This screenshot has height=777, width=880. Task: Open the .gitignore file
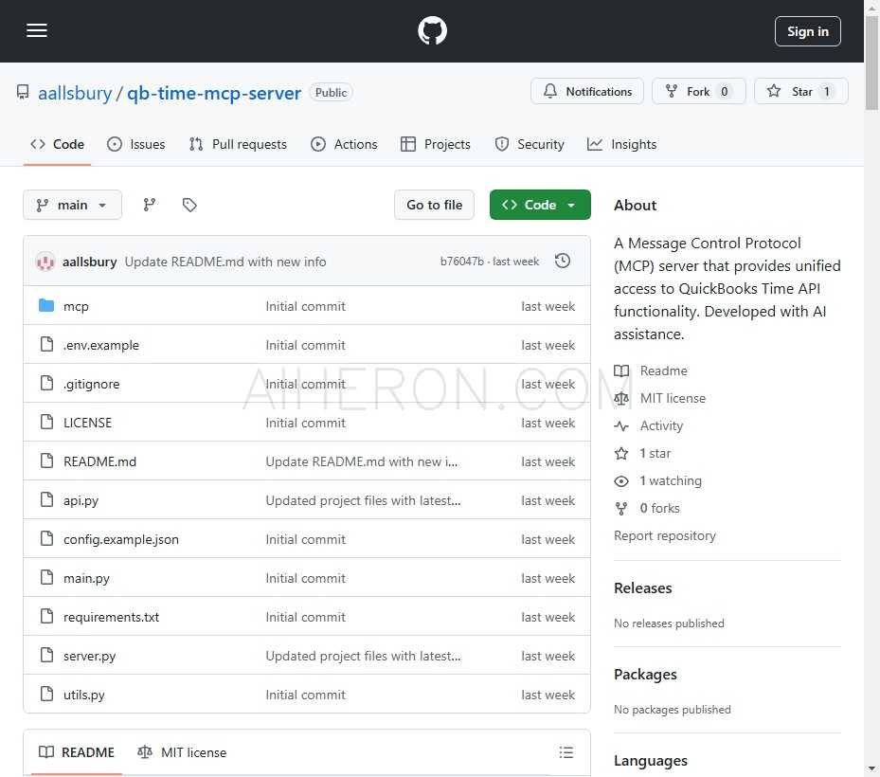[x=92, y=384]
